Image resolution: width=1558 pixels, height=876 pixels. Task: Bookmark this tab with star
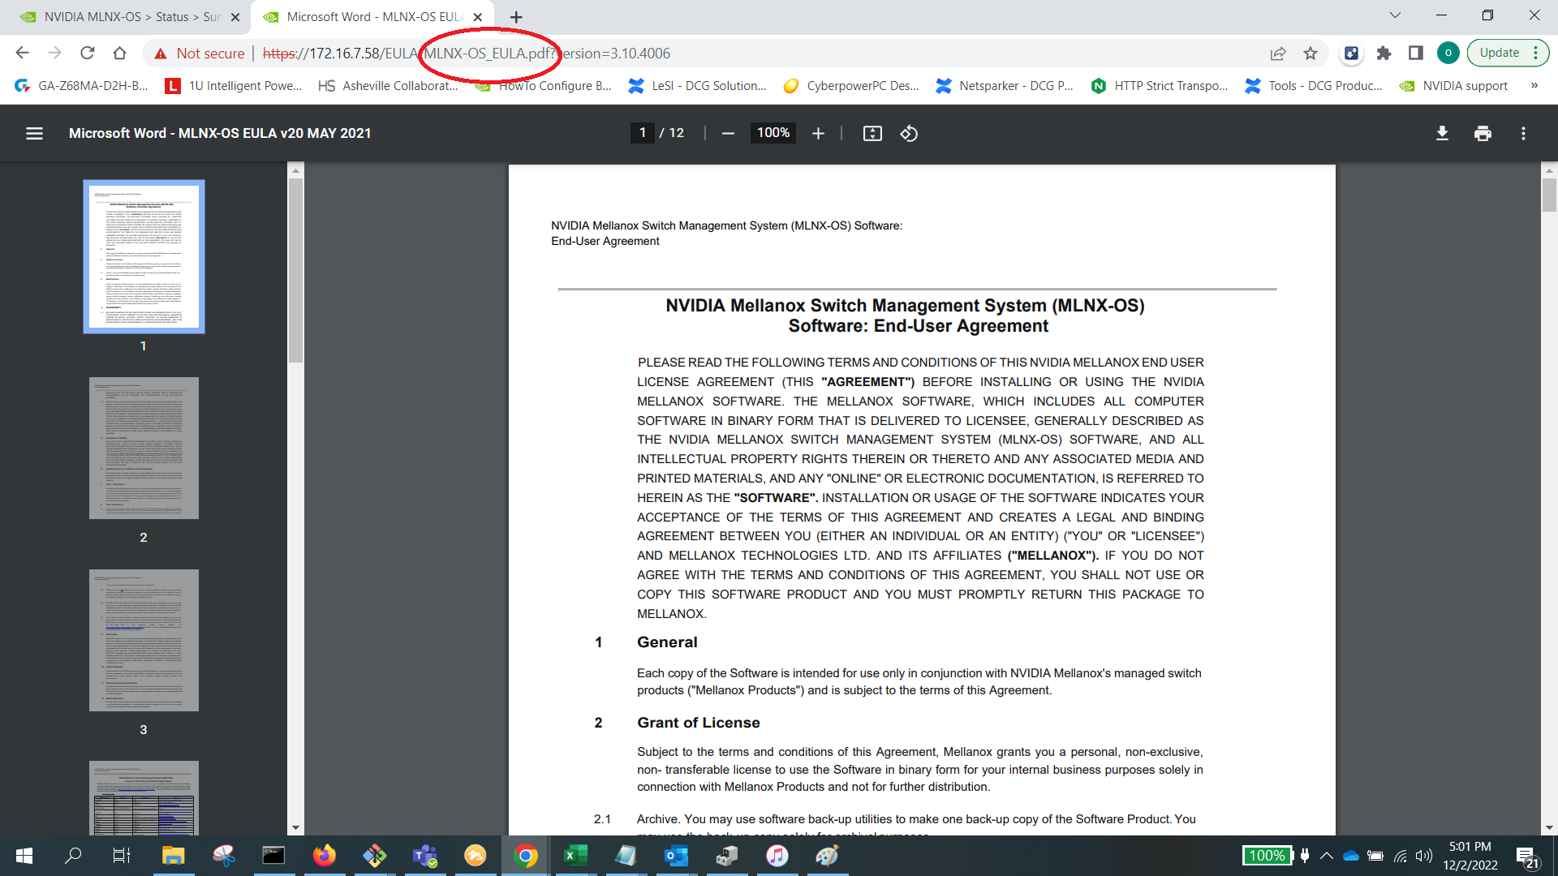tap(1311, 53)
